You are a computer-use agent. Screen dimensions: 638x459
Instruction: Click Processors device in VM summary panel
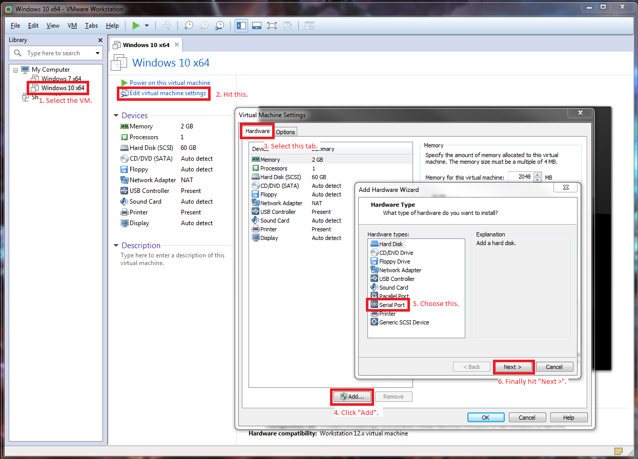pos(144,137)
